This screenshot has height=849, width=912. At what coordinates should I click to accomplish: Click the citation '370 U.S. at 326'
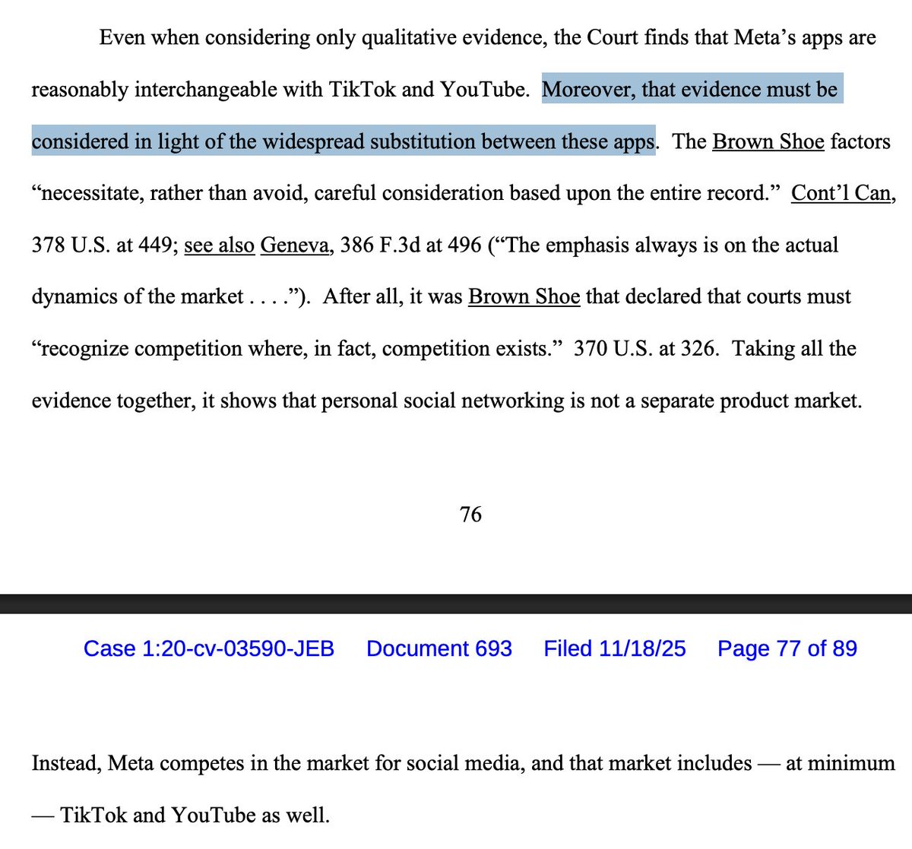pyautogui.click(x=646, y=348)
